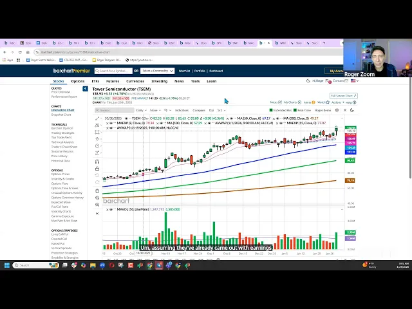The width and height of the screenshot is (412, 309).
Task: Collapse the chart header panel
Action: [345, 110]
